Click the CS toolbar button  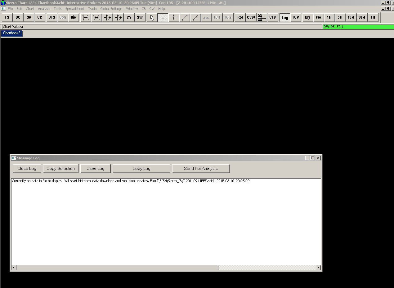coord(129,17)
